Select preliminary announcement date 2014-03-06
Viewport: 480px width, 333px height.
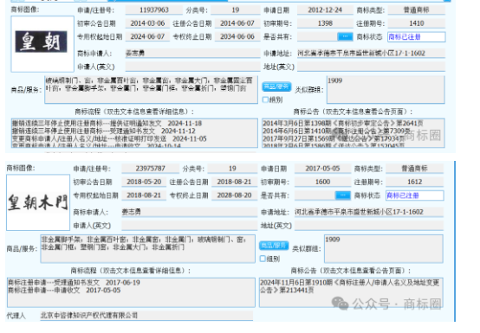click(x=147, y=23)
